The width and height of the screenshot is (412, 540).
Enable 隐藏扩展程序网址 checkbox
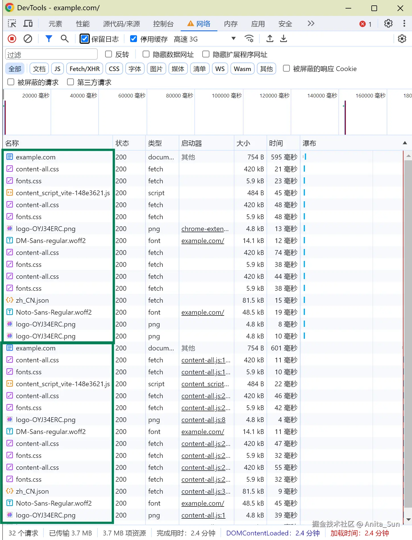point(206,54)
